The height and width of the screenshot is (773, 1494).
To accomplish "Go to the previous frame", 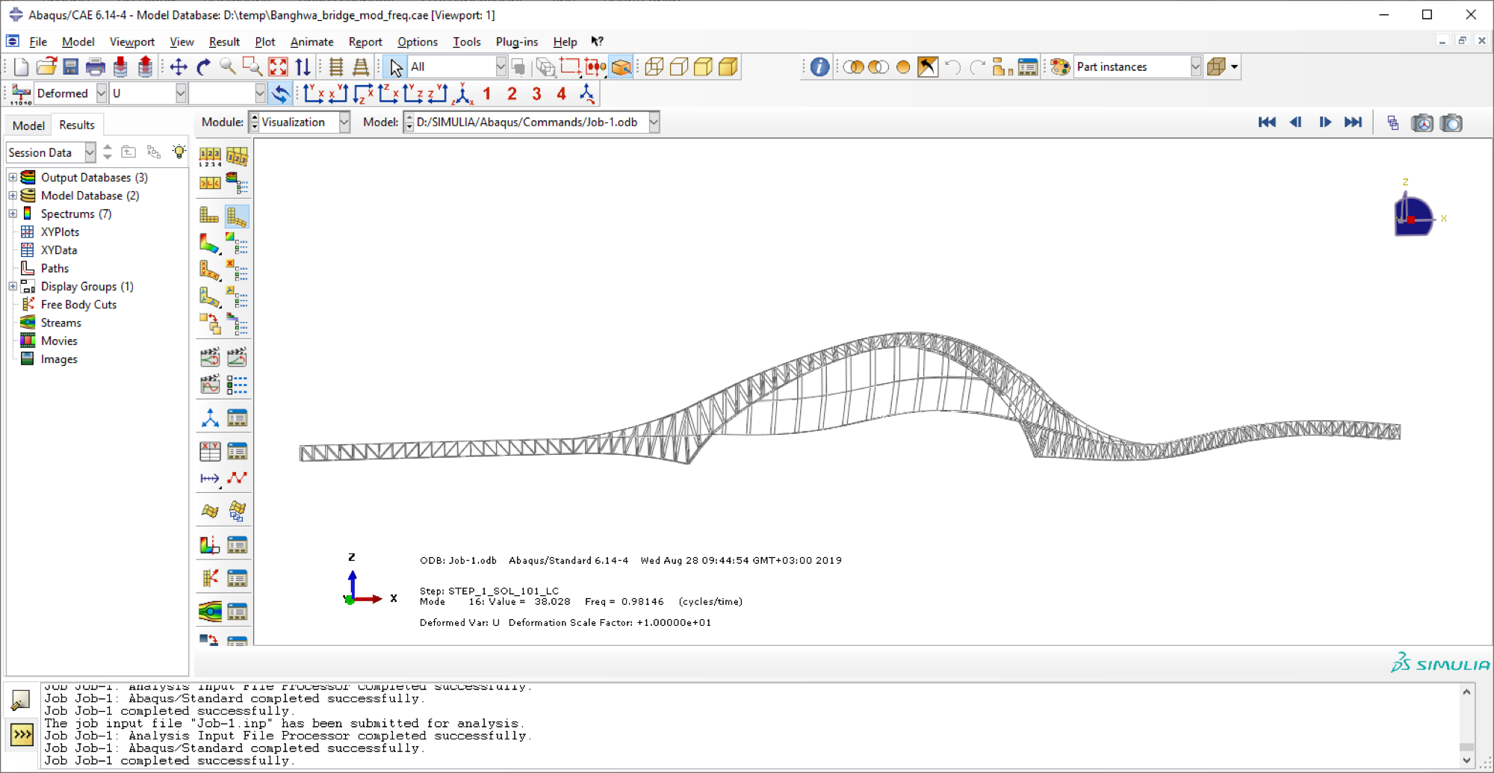I will [x=1296, y=122].
